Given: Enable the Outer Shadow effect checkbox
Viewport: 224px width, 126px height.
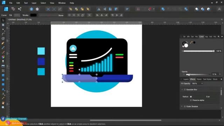Looking at the screenshot, I should tap(185, 106).
